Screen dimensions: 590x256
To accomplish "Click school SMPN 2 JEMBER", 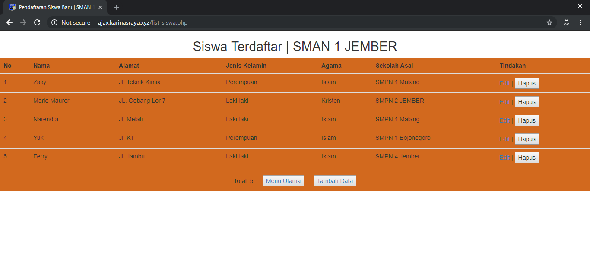I will (x=400, y=101).
